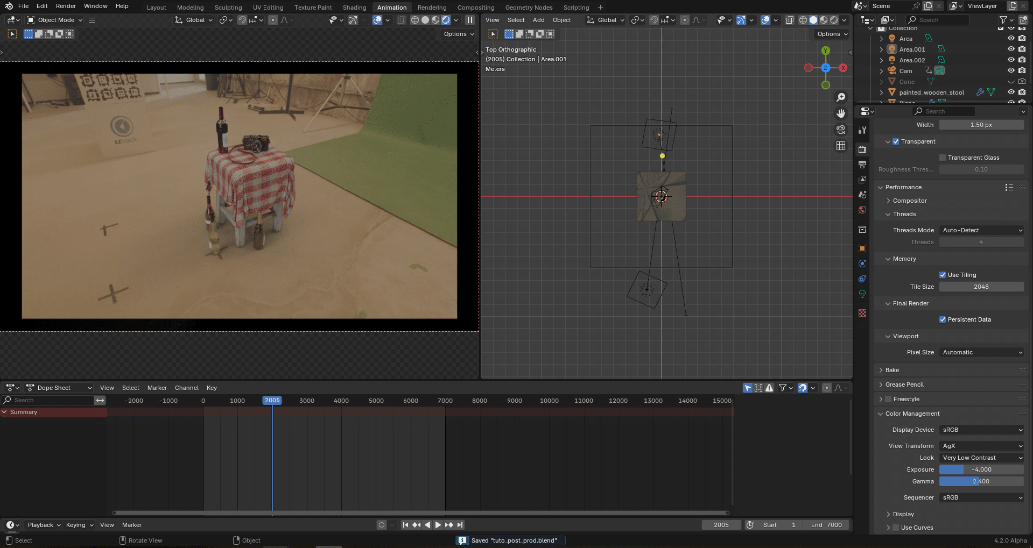This screenshot has height=548, width=1033.
Task: Jump to the end frame button
Action: [460, 525]
